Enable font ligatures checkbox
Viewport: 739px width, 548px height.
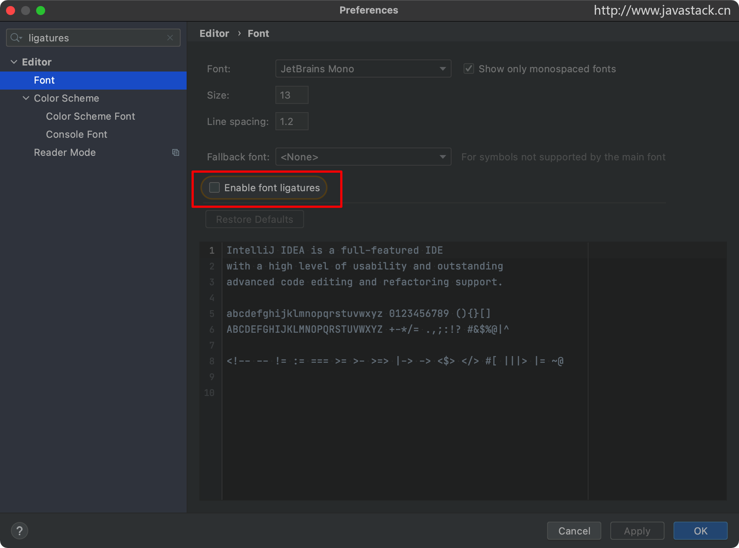point(214,187)
